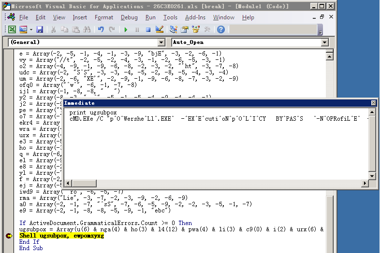The height and width of the screenshot is (253, 380).
Task: Open Project Explorer icon
Action: [173, 29]
